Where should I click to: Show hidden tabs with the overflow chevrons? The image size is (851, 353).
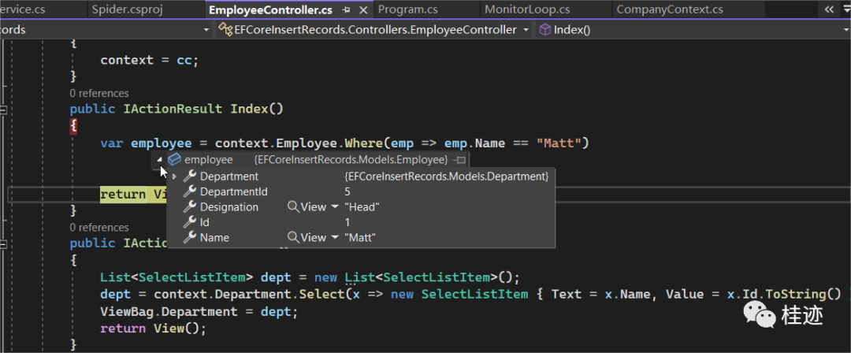point(829,9)
